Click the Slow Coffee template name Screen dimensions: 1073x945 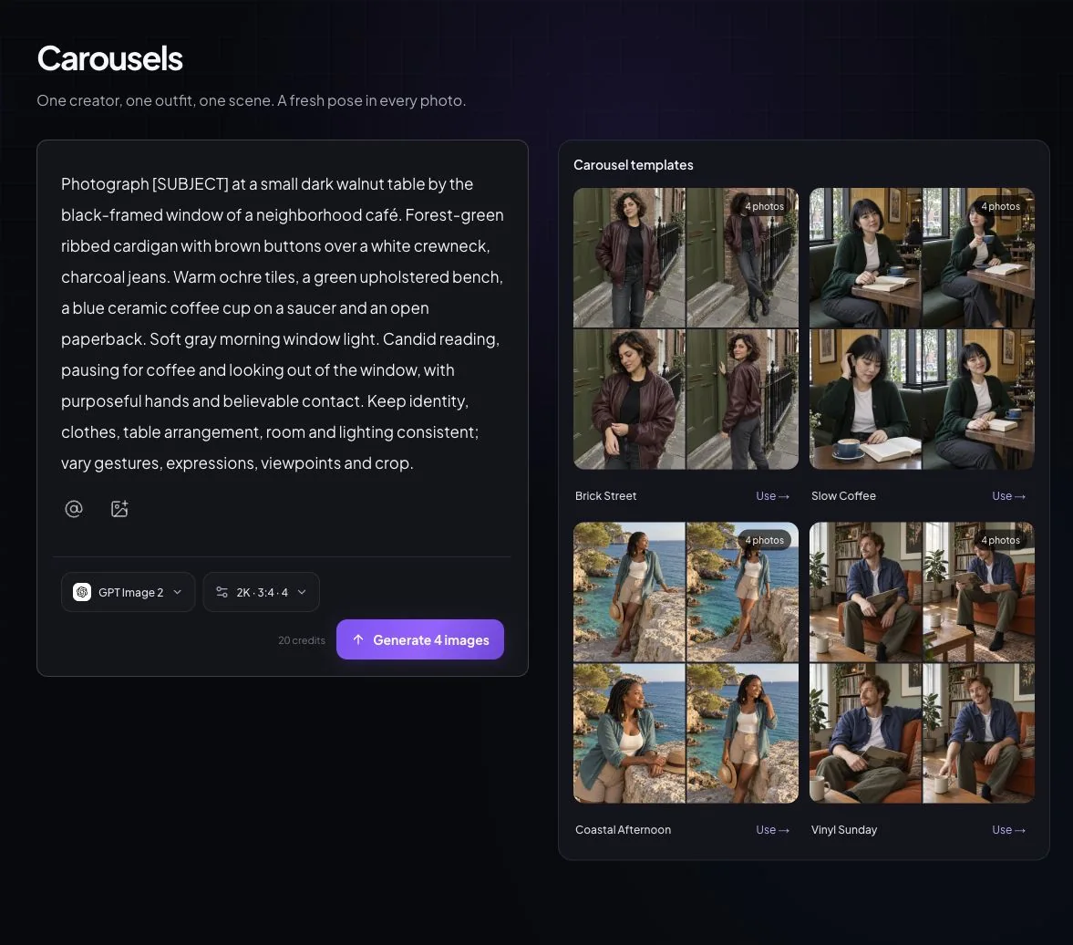point(843,496)
